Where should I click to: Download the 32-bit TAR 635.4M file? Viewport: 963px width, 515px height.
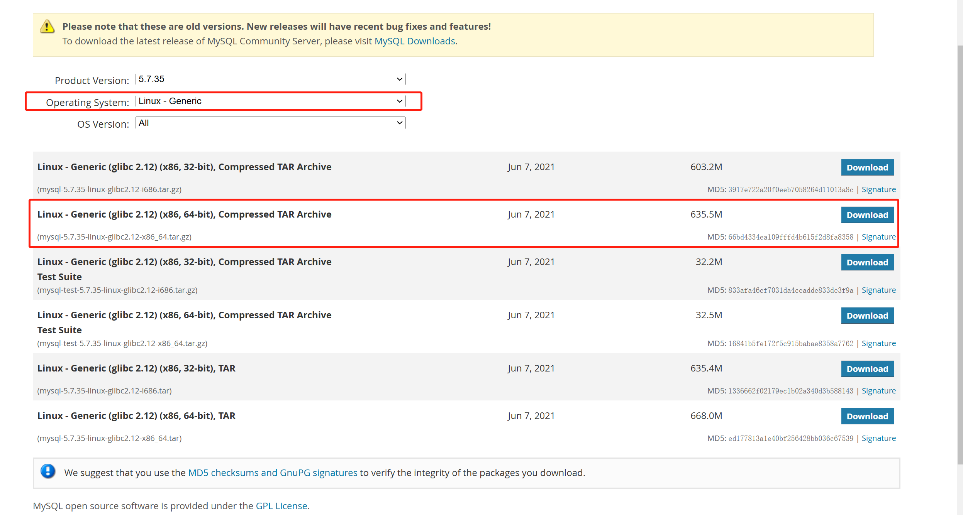click(867, 369)
